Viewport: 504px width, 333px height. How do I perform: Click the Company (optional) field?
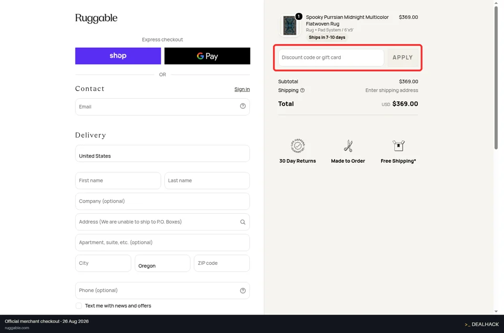click(162, 201)
